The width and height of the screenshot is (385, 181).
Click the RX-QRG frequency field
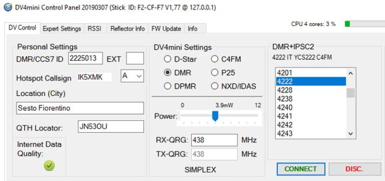coord(215,140)
